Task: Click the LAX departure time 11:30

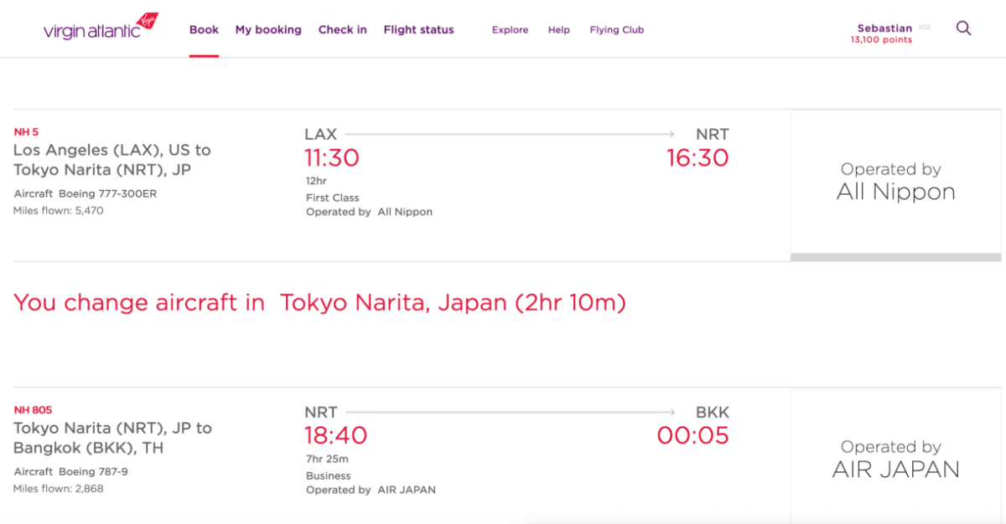Action: coord(332,157)
